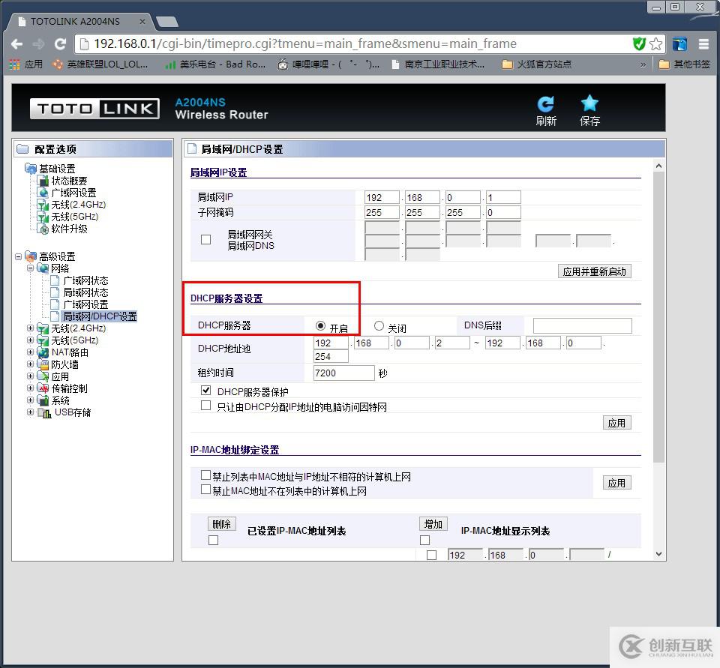Click the 租约时间 7200 input field
This screenshot has height=668, width=720.
pyautogui.click(x=344, y=373)
